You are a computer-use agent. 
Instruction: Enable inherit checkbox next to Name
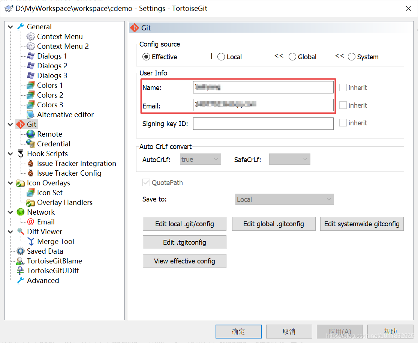coord(343,87)
